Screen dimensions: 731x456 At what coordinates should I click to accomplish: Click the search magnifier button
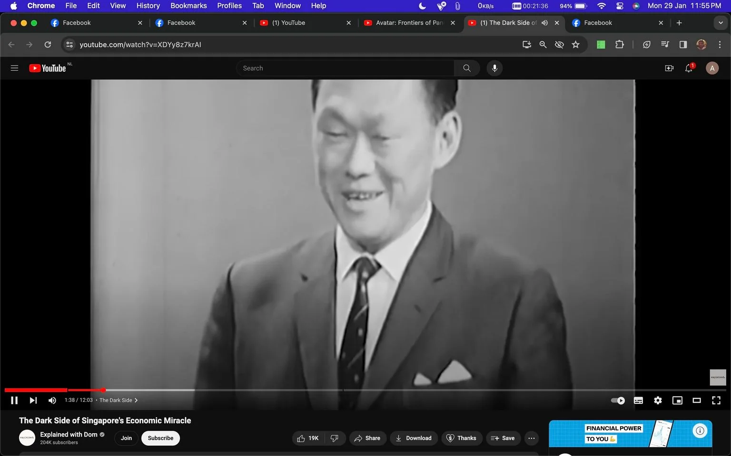tap(467, 68)
